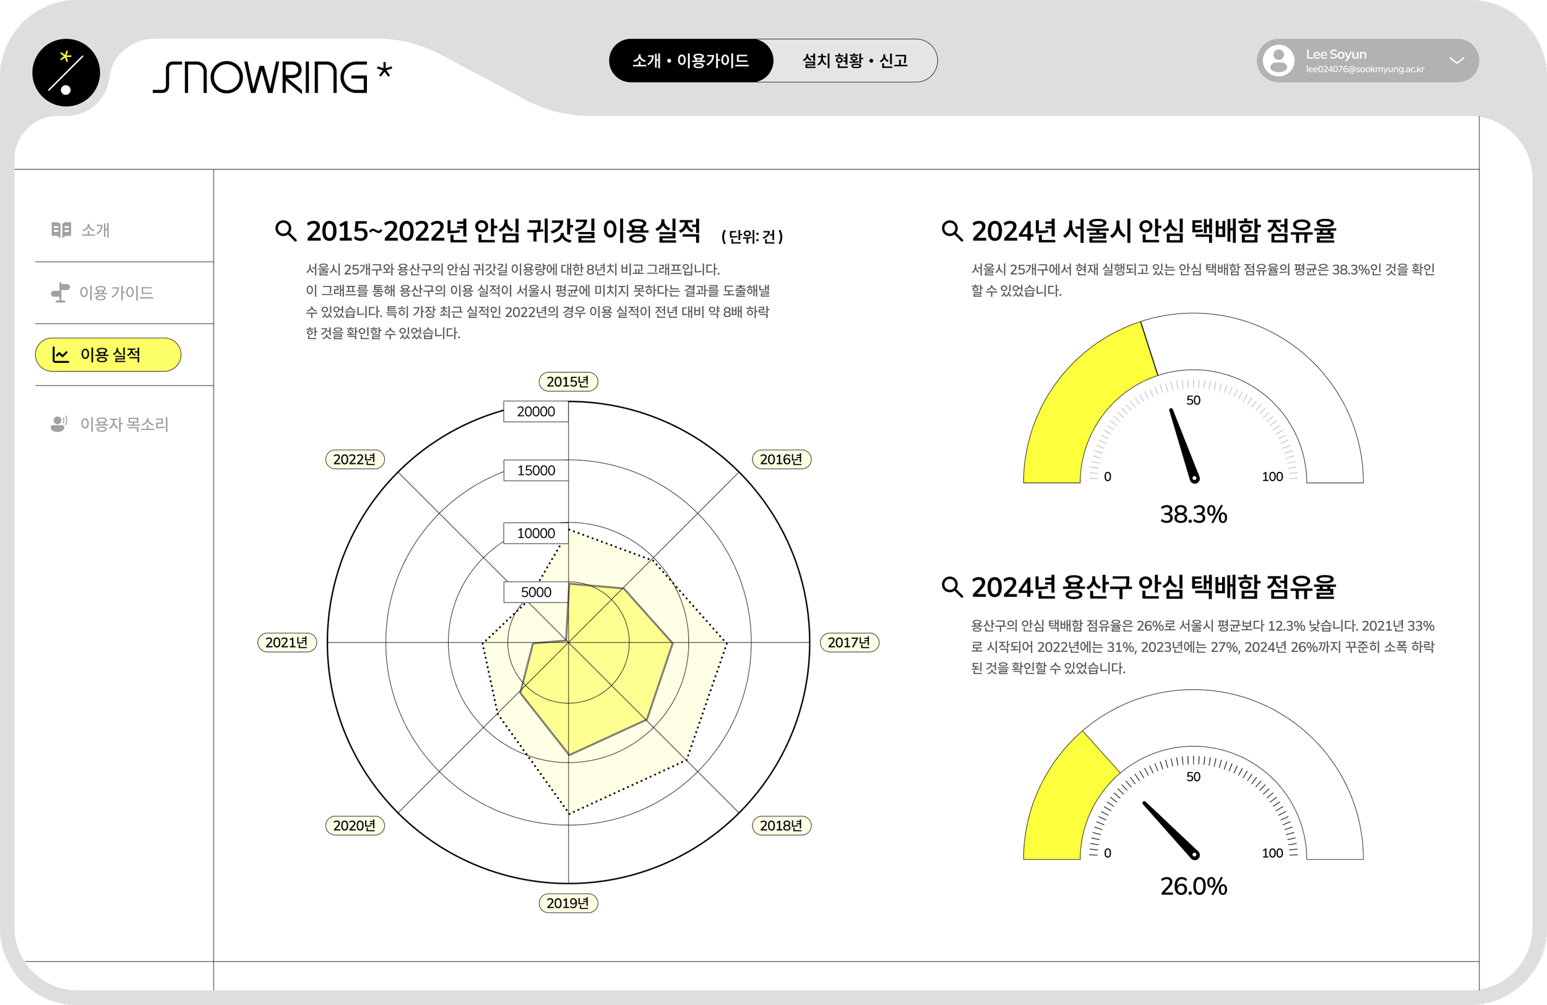Open the 이용자 목소리 sidebar item
Image resolution: width=1547 pixels, height=1005 pixels.
coord(124,424)
